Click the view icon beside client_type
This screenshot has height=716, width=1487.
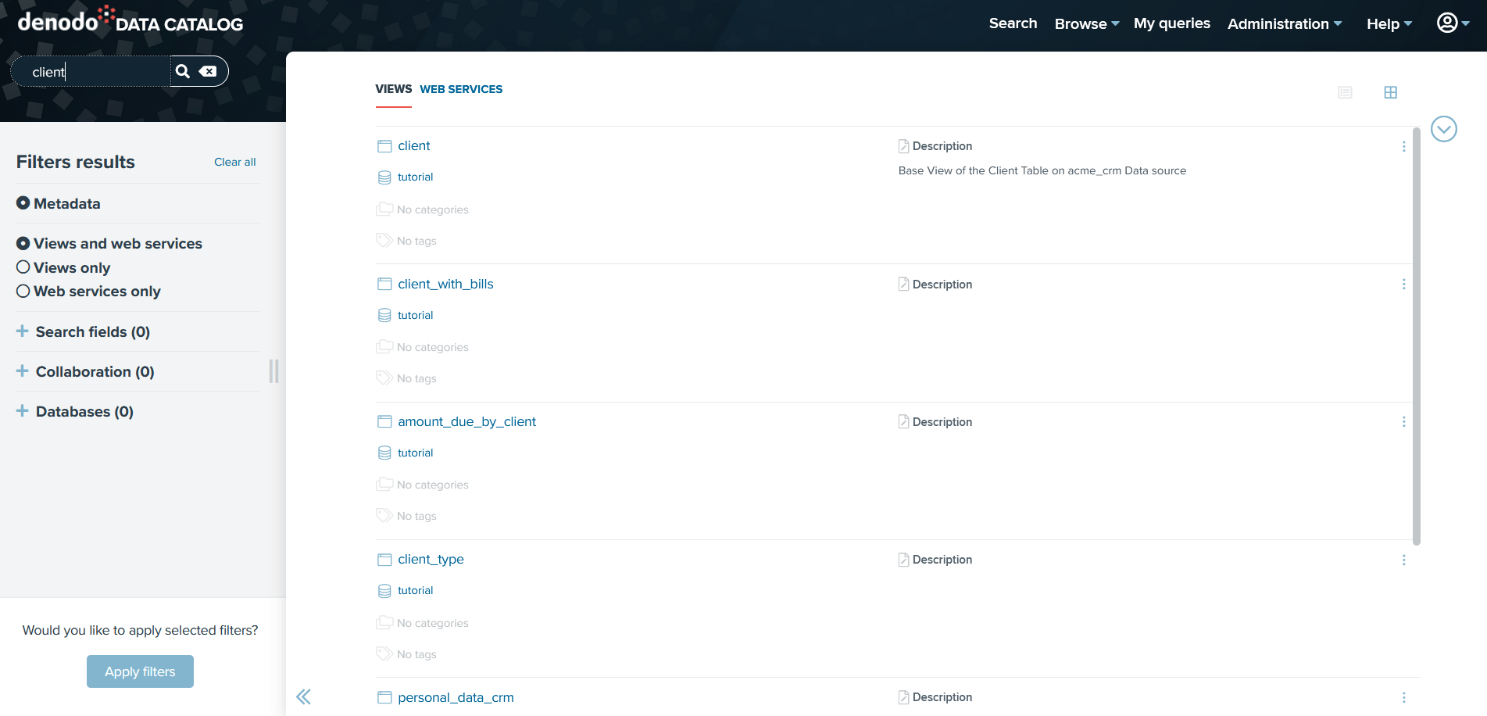point(384,560)
